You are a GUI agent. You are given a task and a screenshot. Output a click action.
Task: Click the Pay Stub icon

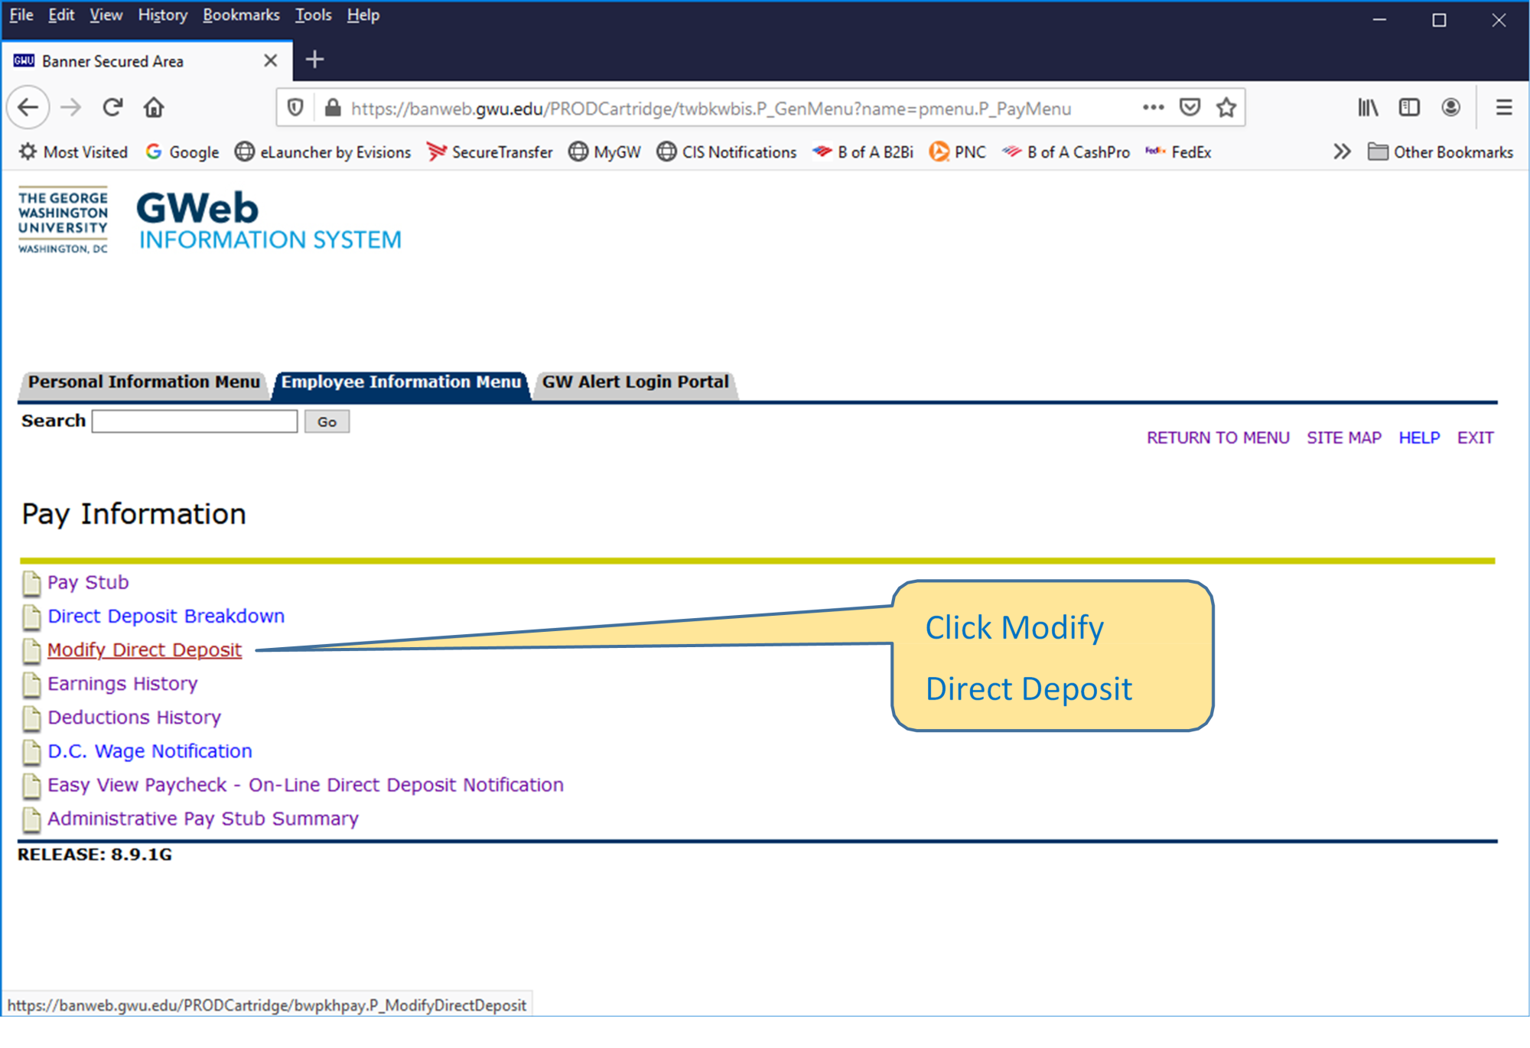[31, 583]
